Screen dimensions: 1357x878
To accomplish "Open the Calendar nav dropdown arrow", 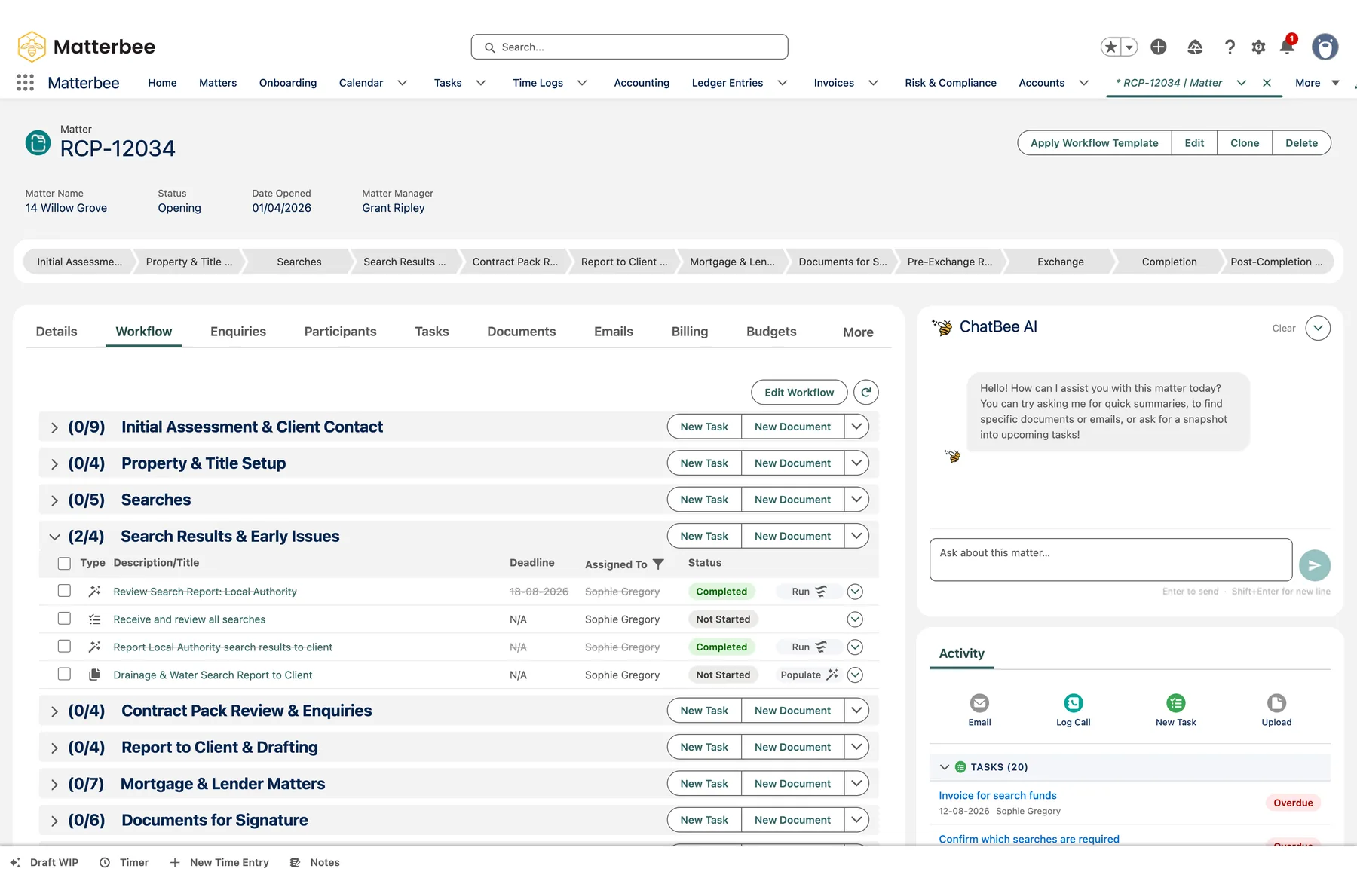I will [403, 83].
